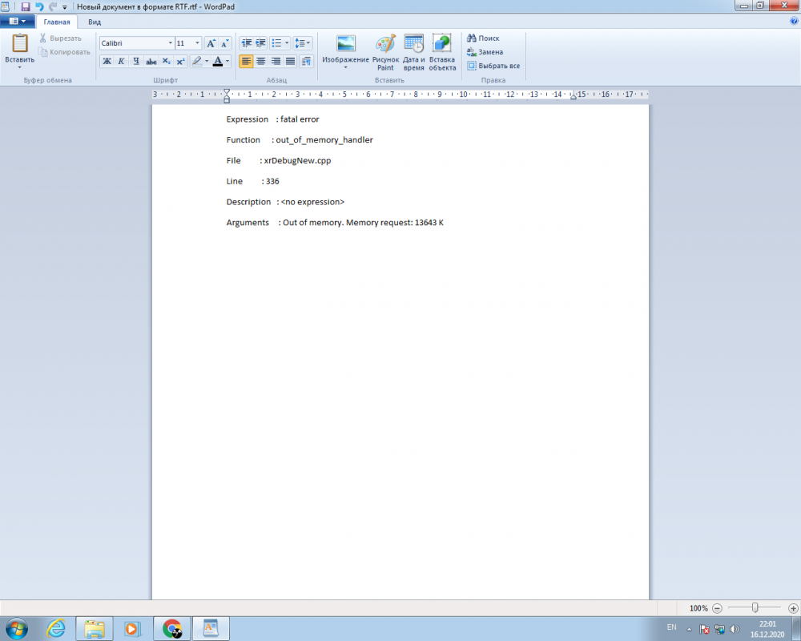
Task: Justify text alignment
Action: [x=291, y=62]
